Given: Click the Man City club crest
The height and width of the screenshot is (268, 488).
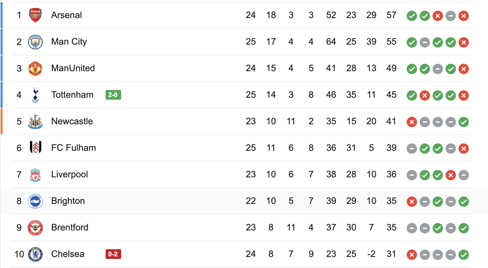Looking at the screenshot, I should pos(35,42).
